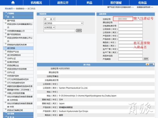Follow the 数据查询 breadcrumb link

20,9
